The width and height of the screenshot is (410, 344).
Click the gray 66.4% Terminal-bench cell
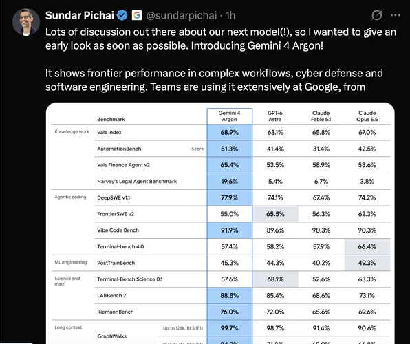(367, 246)
